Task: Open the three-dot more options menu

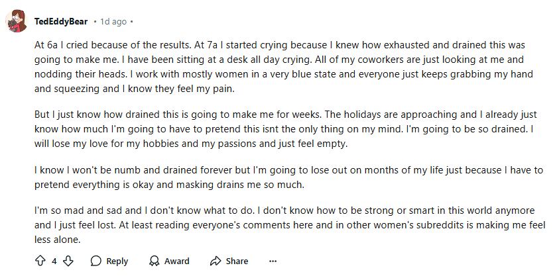Action: (x=273, y=261)
